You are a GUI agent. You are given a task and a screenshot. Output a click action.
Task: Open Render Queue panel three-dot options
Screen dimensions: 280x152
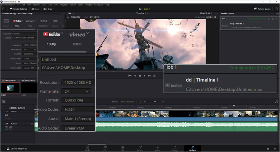pyautogui.click(x=277, y=13)
